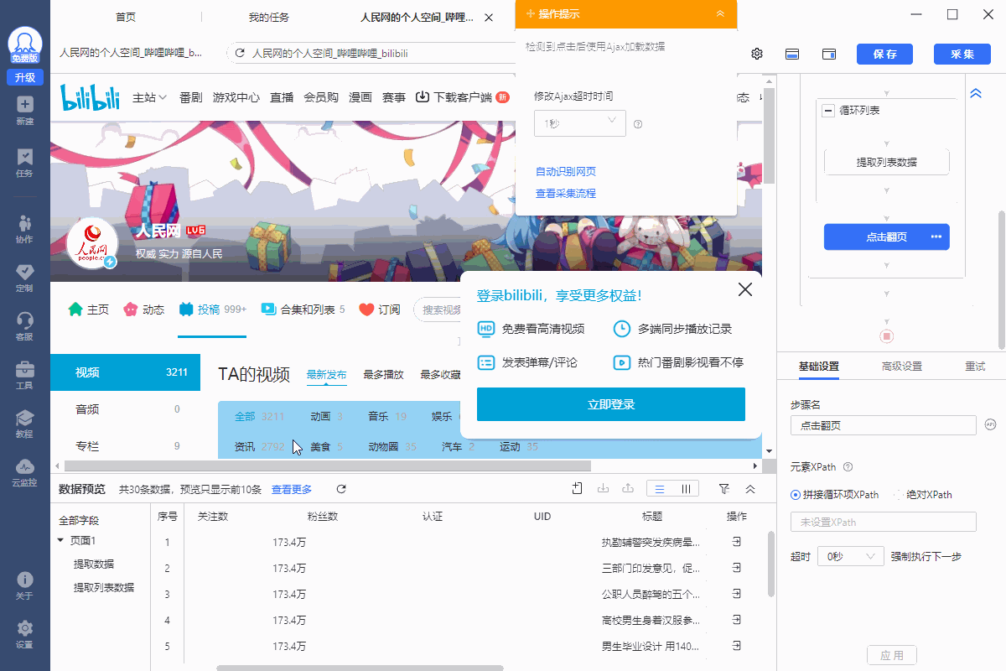
Task: Select the 视频 3211 category
Action: point(126,372)
